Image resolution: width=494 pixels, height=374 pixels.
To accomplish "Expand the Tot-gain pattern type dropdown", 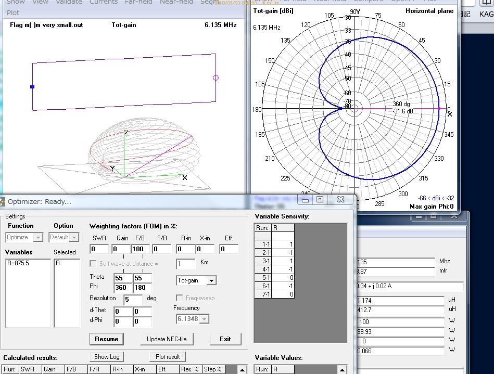I will click(x=196, y=280).
